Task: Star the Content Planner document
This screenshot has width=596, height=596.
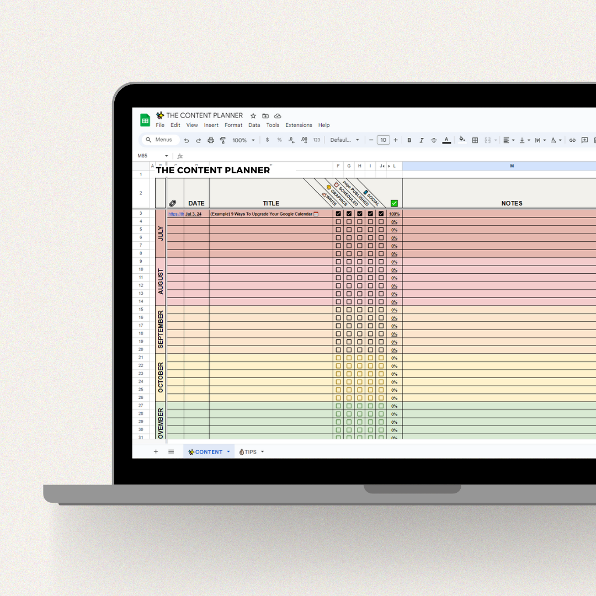Action: coord(253,116)
